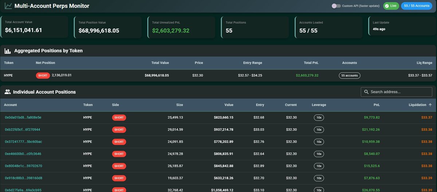
Task: Click the Live status button
Action: 391,6
